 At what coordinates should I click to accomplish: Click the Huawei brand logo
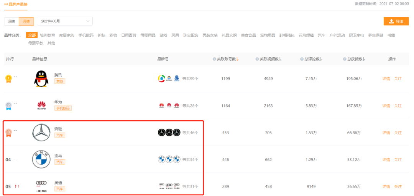click(x=41, y=106)
